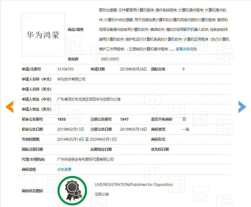Image resolution: width=251 pixels, height=207 pixels.
Task: Click the green registration status badge icon
Action: (72, 191)
